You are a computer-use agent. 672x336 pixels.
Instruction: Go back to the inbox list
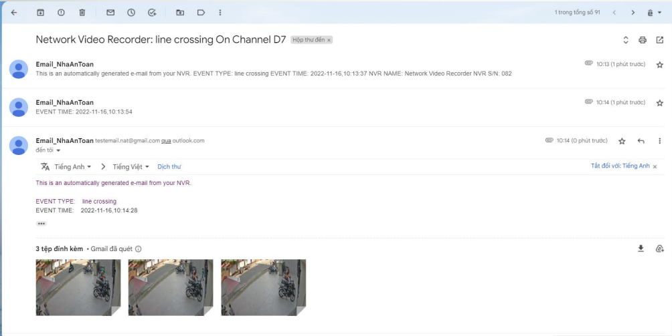(14, 12)
